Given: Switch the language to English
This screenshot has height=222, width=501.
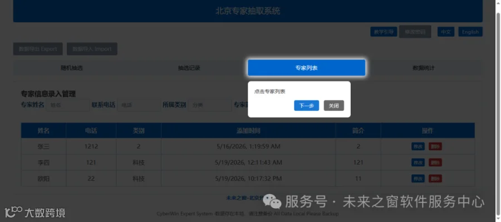Looking at the screenshot, I should click(470, 32).
